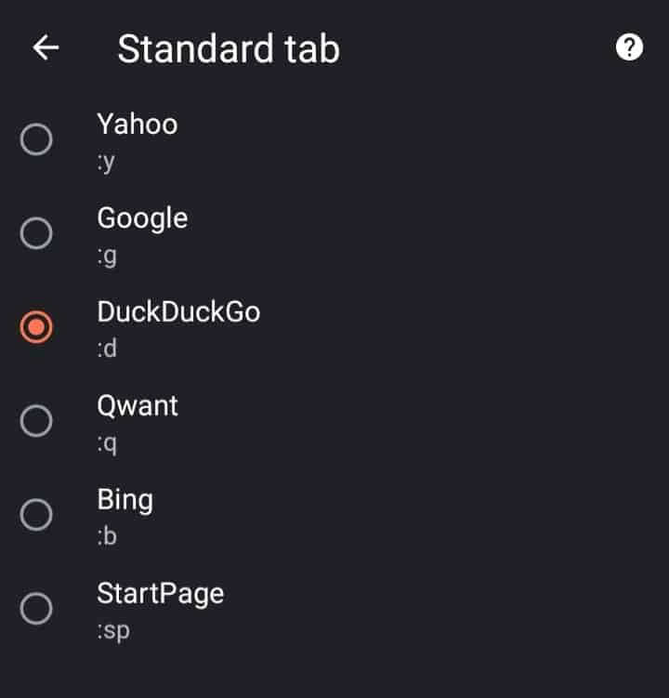
Task: Select the StartPage radio button
Action: [36, 609]
